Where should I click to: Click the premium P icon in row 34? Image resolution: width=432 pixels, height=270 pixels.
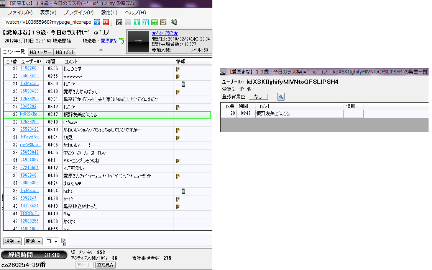(178, 161)
